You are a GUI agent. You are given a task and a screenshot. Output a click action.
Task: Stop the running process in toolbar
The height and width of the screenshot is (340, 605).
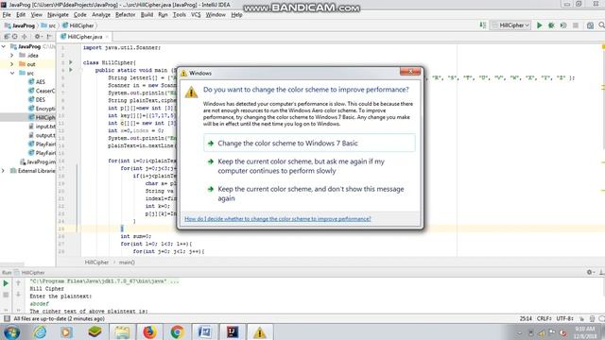(576, 25)
